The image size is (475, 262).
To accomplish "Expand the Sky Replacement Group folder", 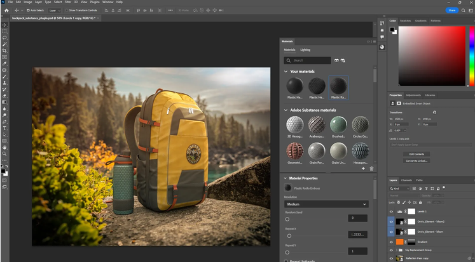I will [x=397, y=251].
